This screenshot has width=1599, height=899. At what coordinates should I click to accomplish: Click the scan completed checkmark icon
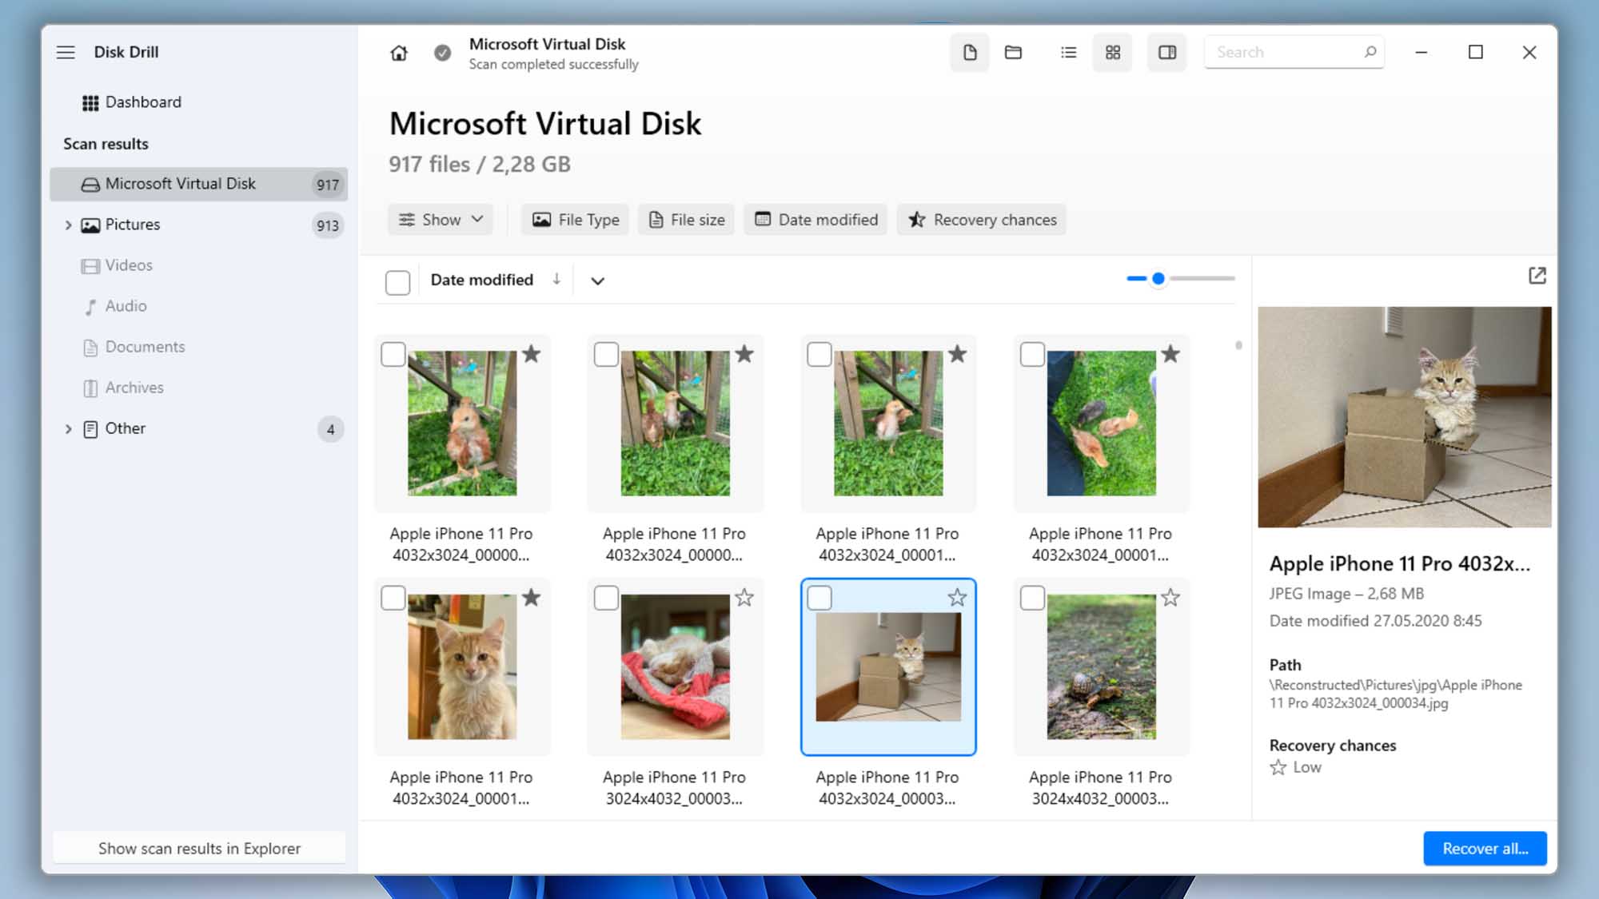click(x=442, y=53)
